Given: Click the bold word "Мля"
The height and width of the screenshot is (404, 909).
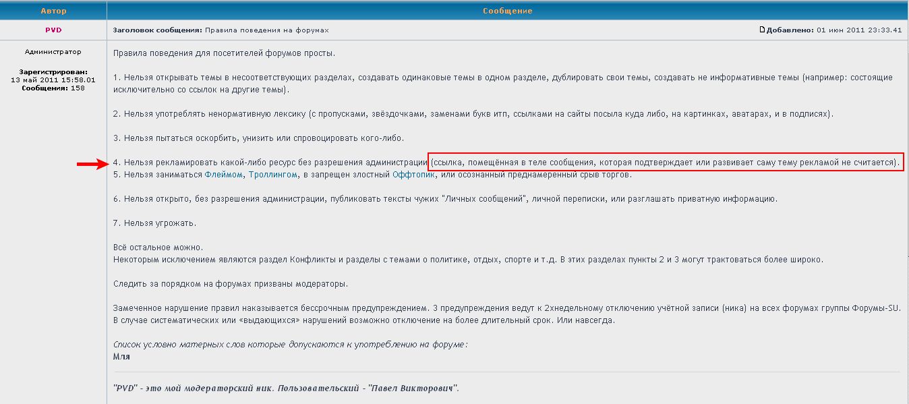Looking at the screenshot, I should (121, 356).
